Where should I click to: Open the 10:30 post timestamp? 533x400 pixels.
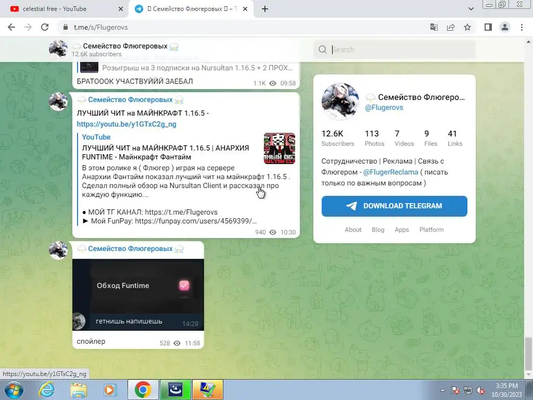point(288,232)
